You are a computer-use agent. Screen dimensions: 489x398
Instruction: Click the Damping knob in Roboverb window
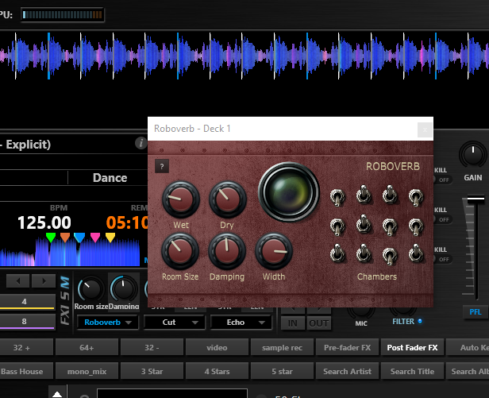pos(227,251)
